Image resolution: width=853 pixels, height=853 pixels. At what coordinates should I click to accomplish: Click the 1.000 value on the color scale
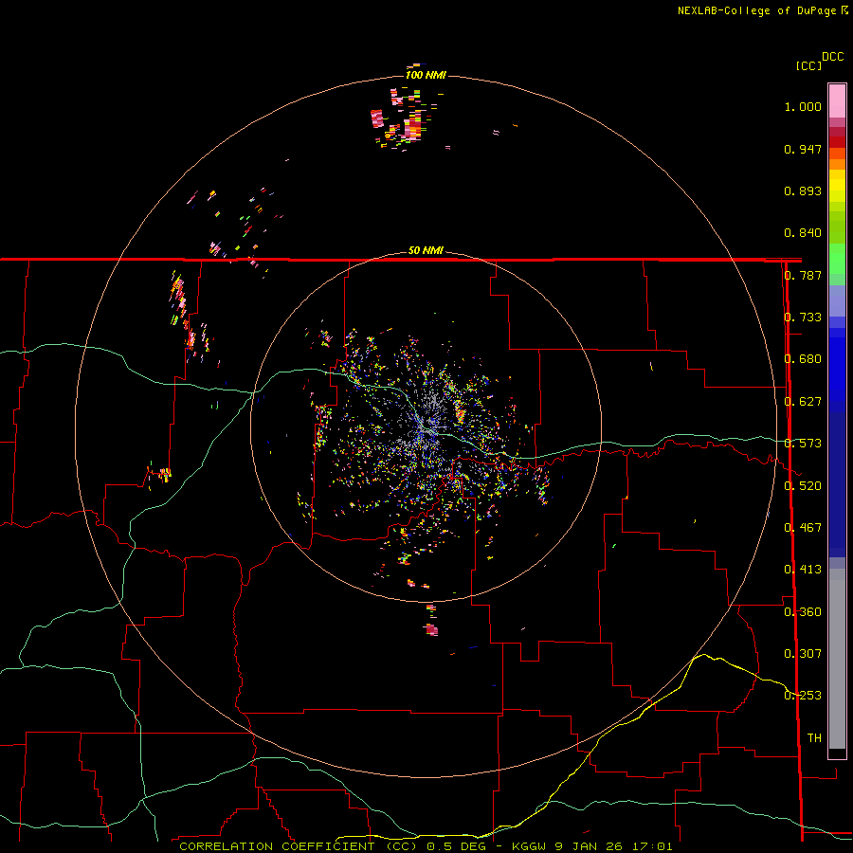click(x=803, y=106)
